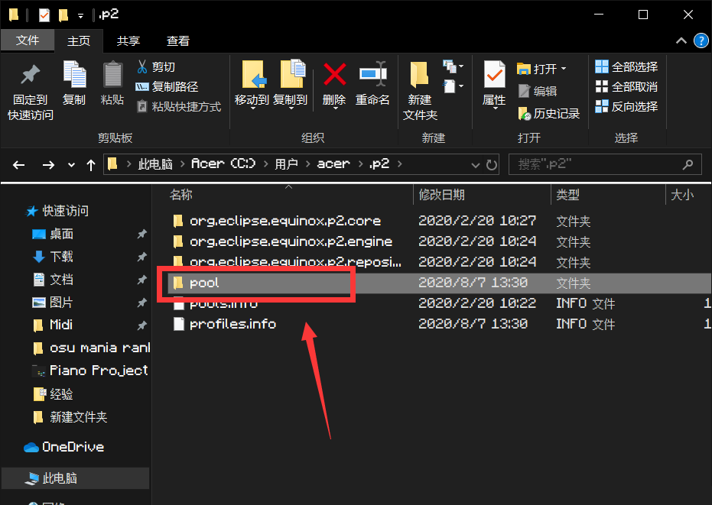Open the Recent locations dropdown arrow
712x505 pixels.
[71, 165]
